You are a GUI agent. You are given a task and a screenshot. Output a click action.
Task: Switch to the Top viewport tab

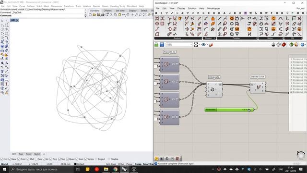point(21,154)
